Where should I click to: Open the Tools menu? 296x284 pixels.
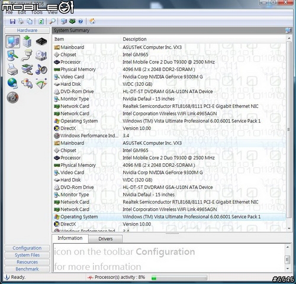tap(37, 12)
